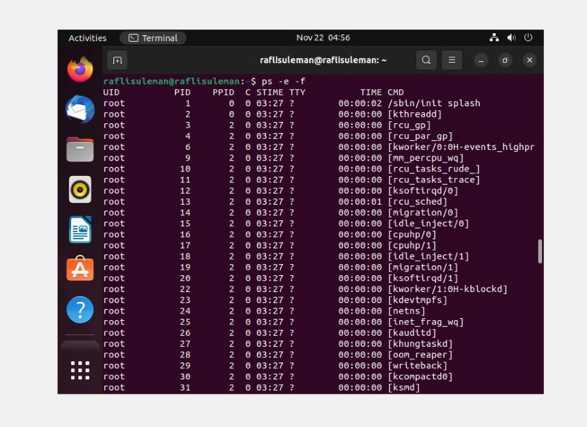Select the '[rcu_tasks_trace]' process entry
587x427 pixels.
click(x=434, y=180)
